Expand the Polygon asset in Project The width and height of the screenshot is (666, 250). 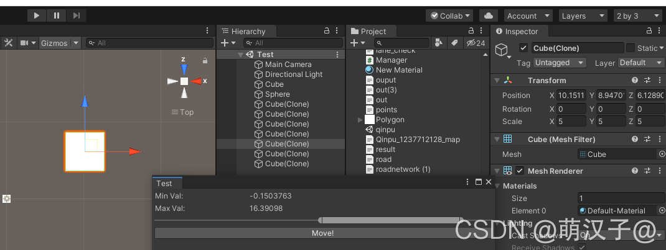pyautogui.click(x=360, y=120)
